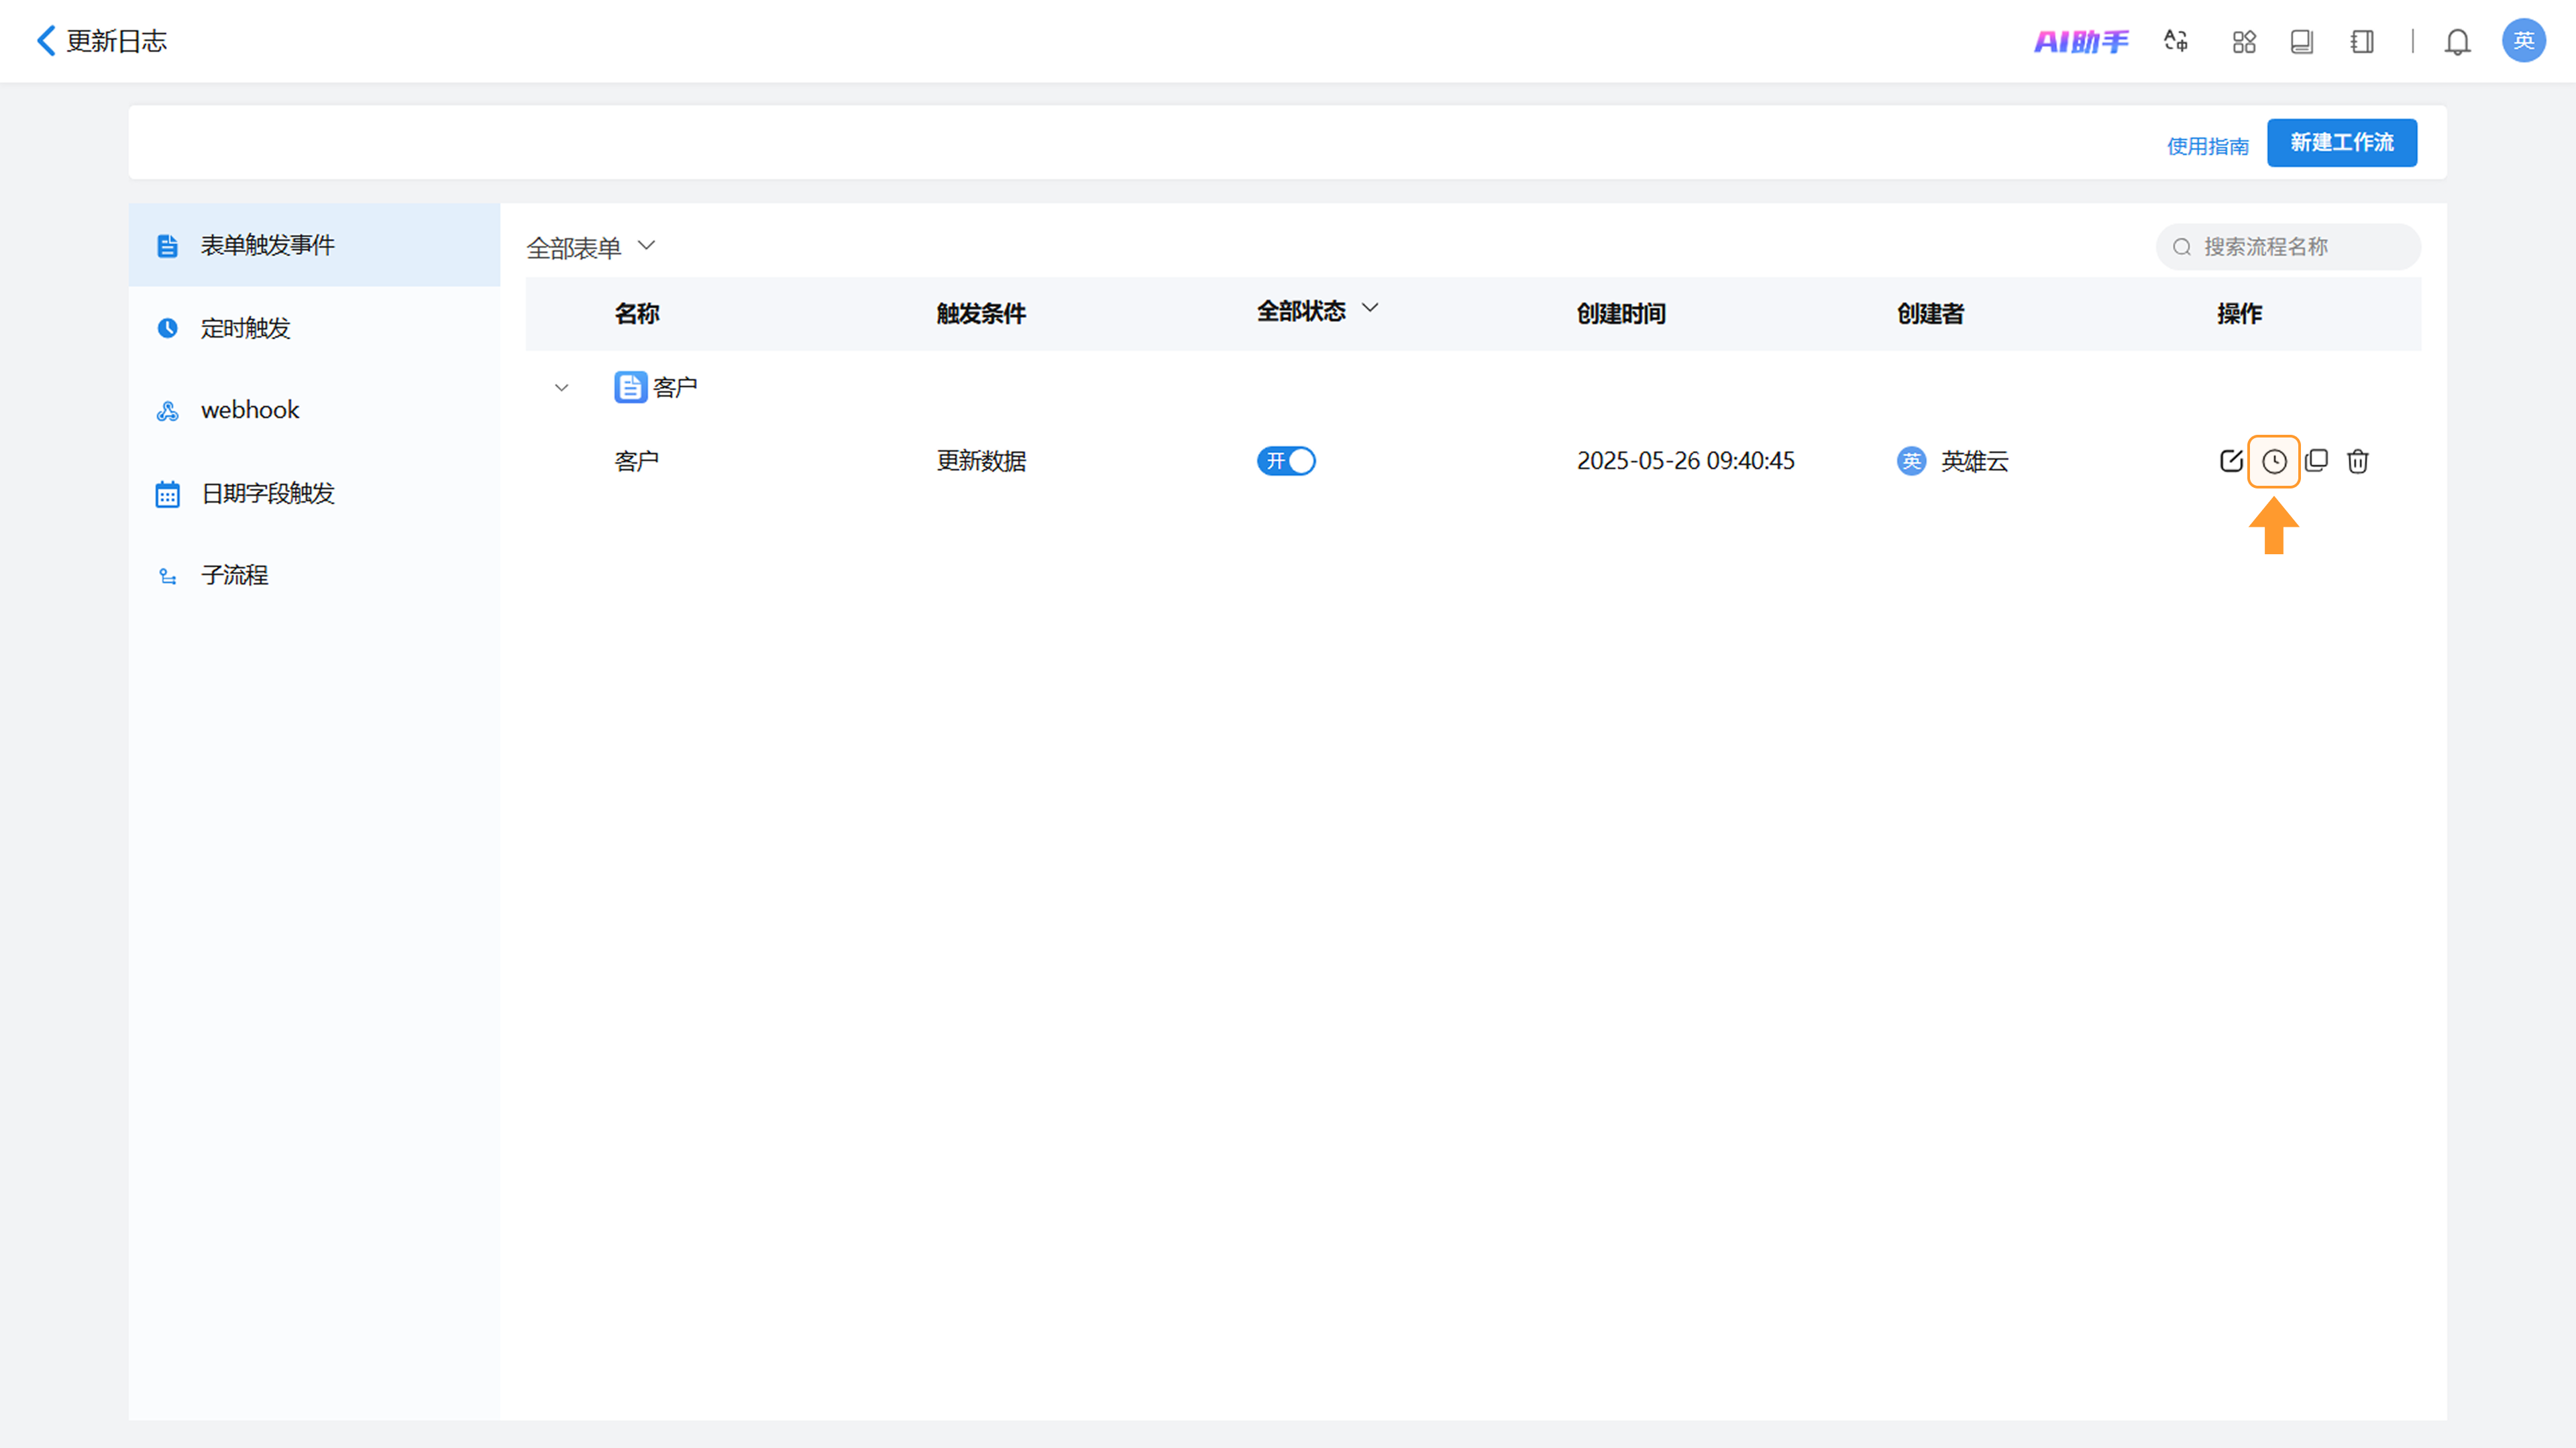Image resolution: width=2576 pixels, height=1448 pixels.
Task: Select 表单触发事件 in sidebar
Action: coord(314,245)
